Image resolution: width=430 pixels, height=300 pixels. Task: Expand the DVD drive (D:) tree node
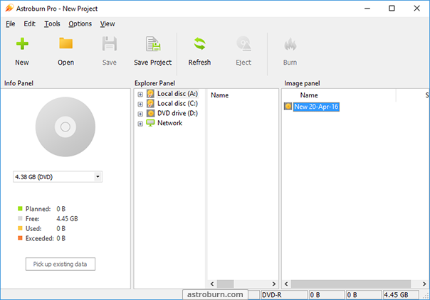[x=140, y=114]
